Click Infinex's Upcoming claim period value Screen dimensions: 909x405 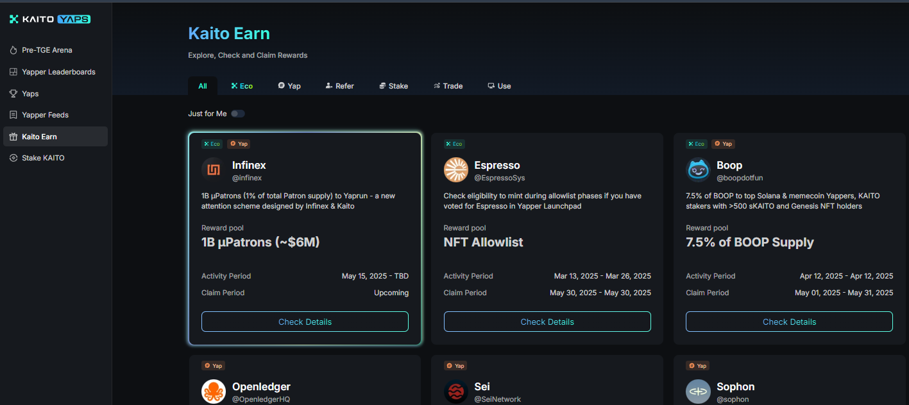(x=391, y=293)
